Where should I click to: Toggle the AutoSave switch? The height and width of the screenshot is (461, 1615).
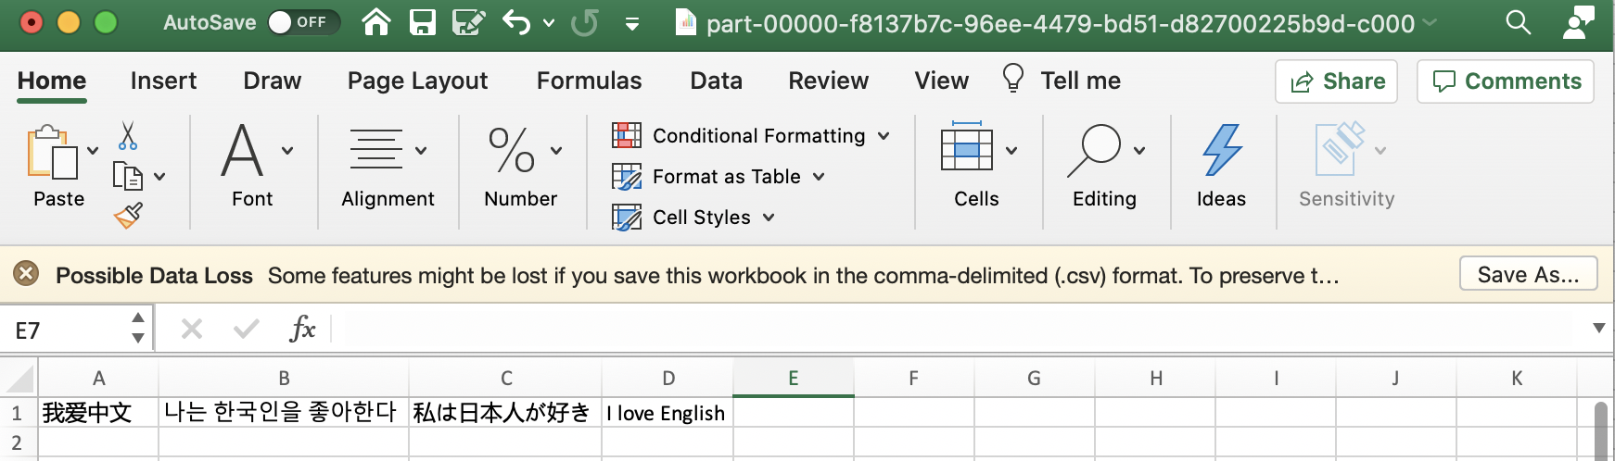(x=303, y=22)
